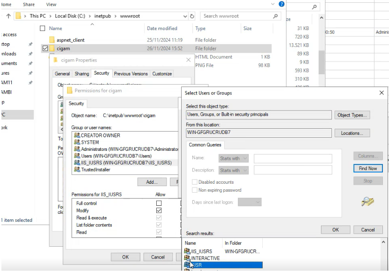Toggle the select-all checkbox in Name header
Viewport: 389px width, 273px height.
coord(42,28)
